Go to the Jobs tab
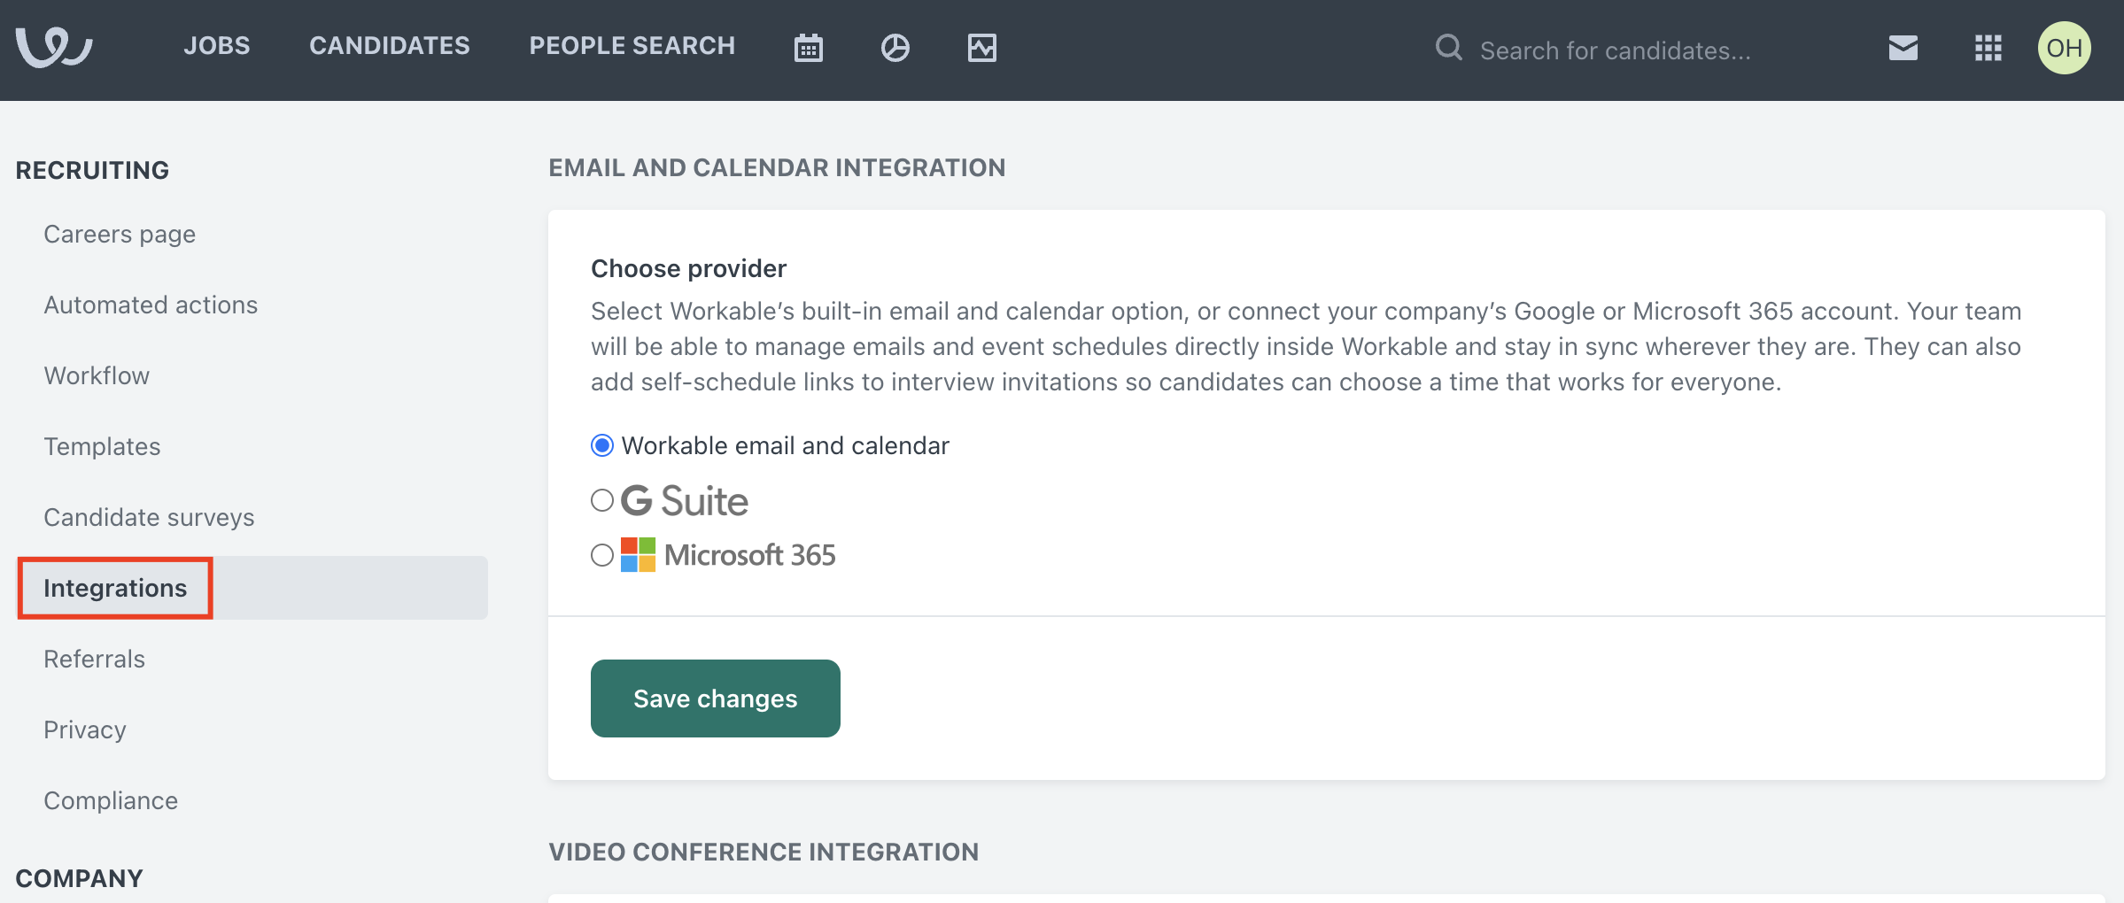 tap(217, 46)
